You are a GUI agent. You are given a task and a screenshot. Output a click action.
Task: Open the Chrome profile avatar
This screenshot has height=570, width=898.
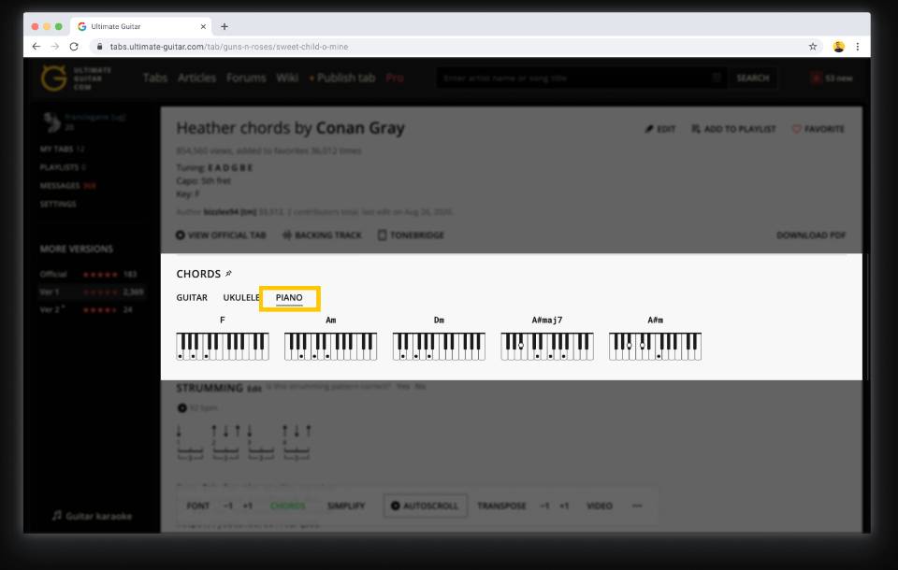[838, 47]
